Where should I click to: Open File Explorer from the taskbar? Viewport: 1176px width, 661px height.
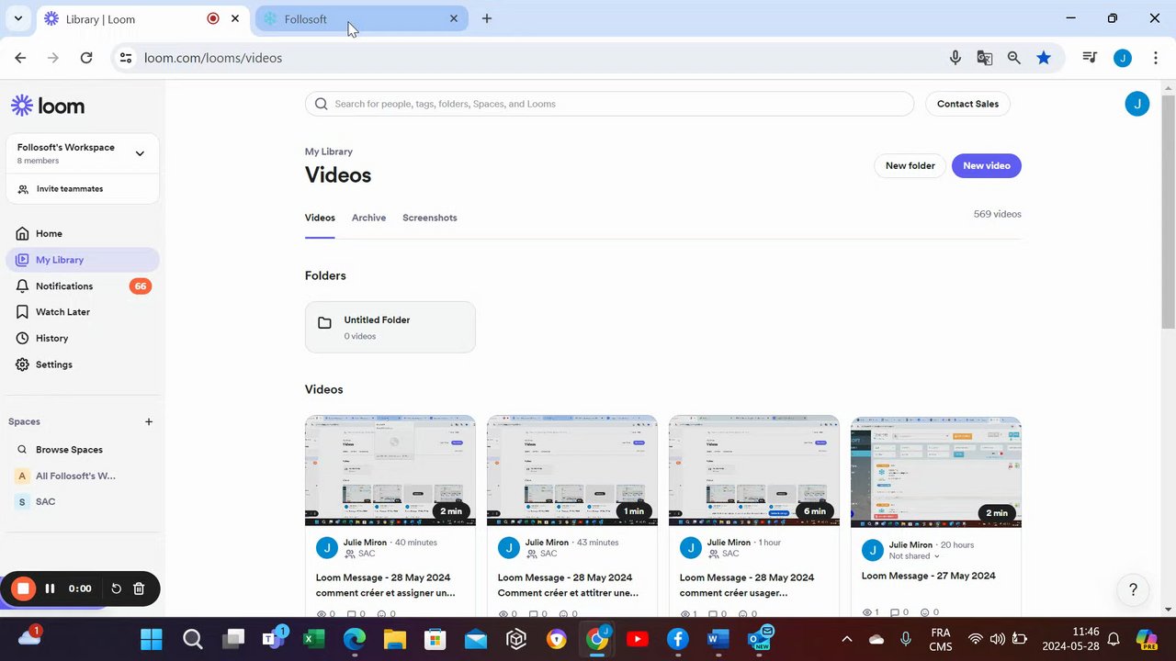click(x=395, y=639)
